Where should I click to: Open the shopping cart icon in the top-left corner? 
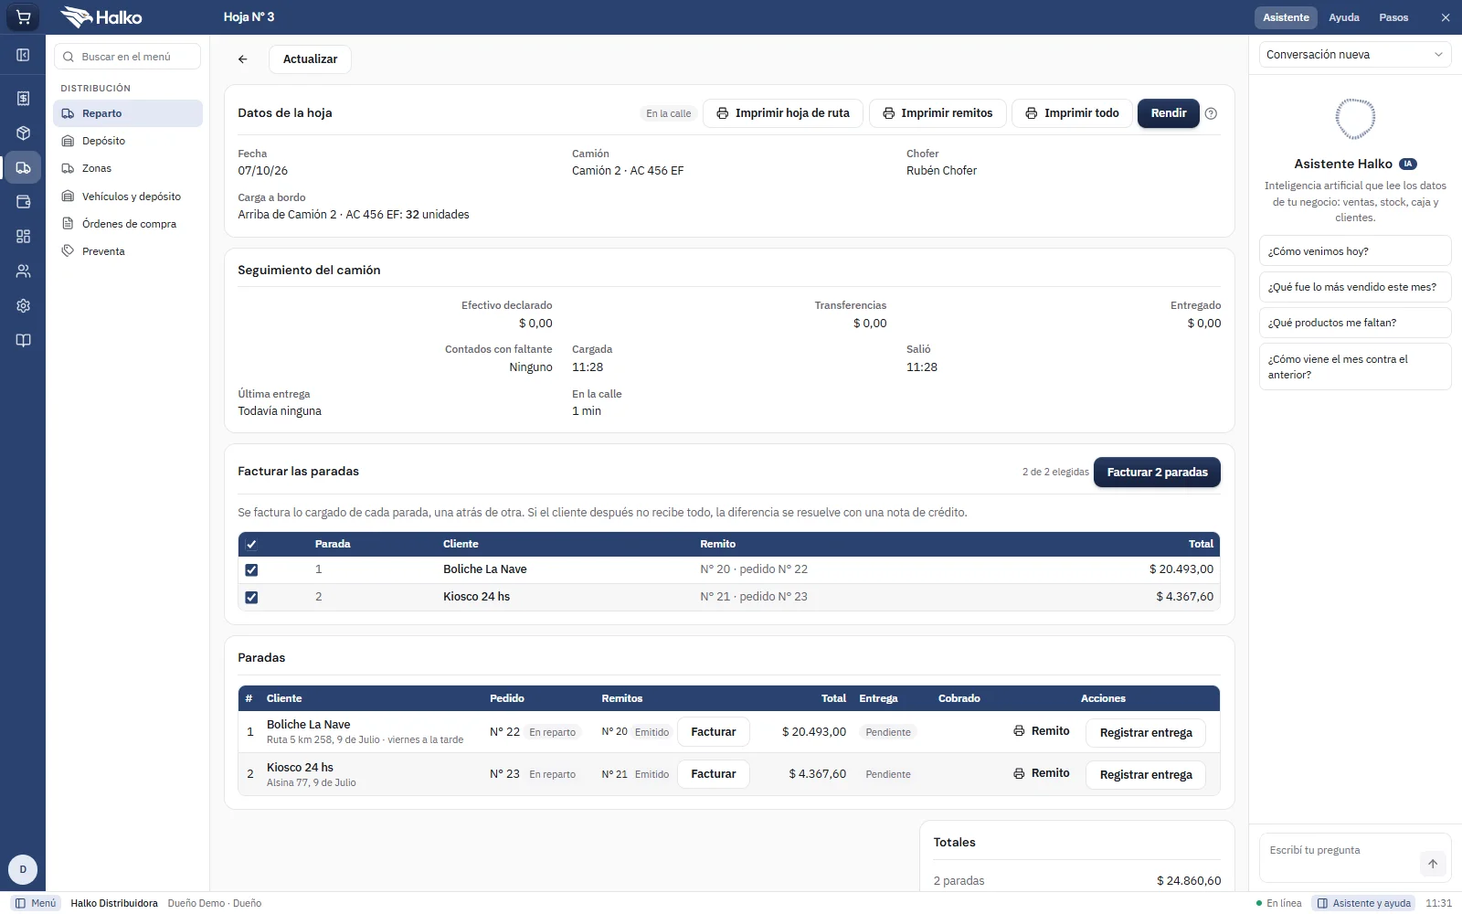pos(23,17)
